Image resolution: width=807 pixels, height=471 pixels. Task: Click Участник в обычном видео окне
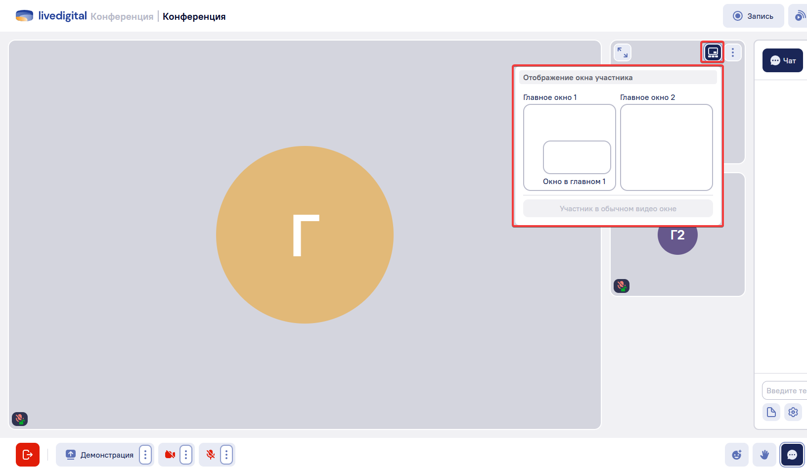618,208
